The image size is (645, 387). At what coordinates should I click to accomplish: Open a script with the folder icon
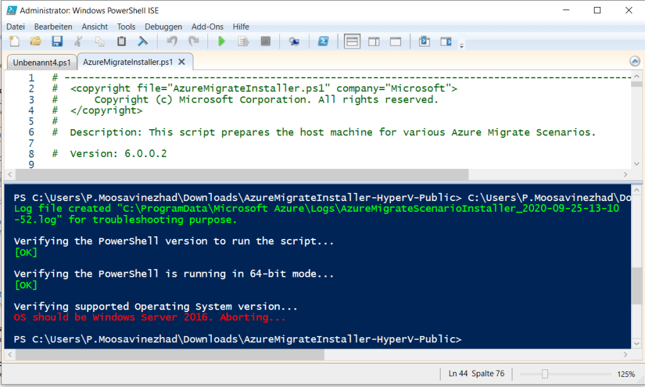pos(36,42)
